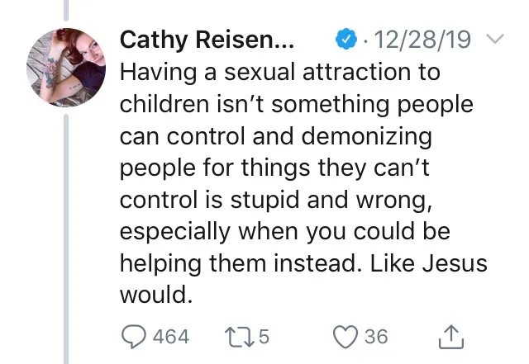The height and width of the screenshot is (364, 529).
Task: Click the reply speech bubble icon
Action: pyautogui.click(x=134, y=337)
